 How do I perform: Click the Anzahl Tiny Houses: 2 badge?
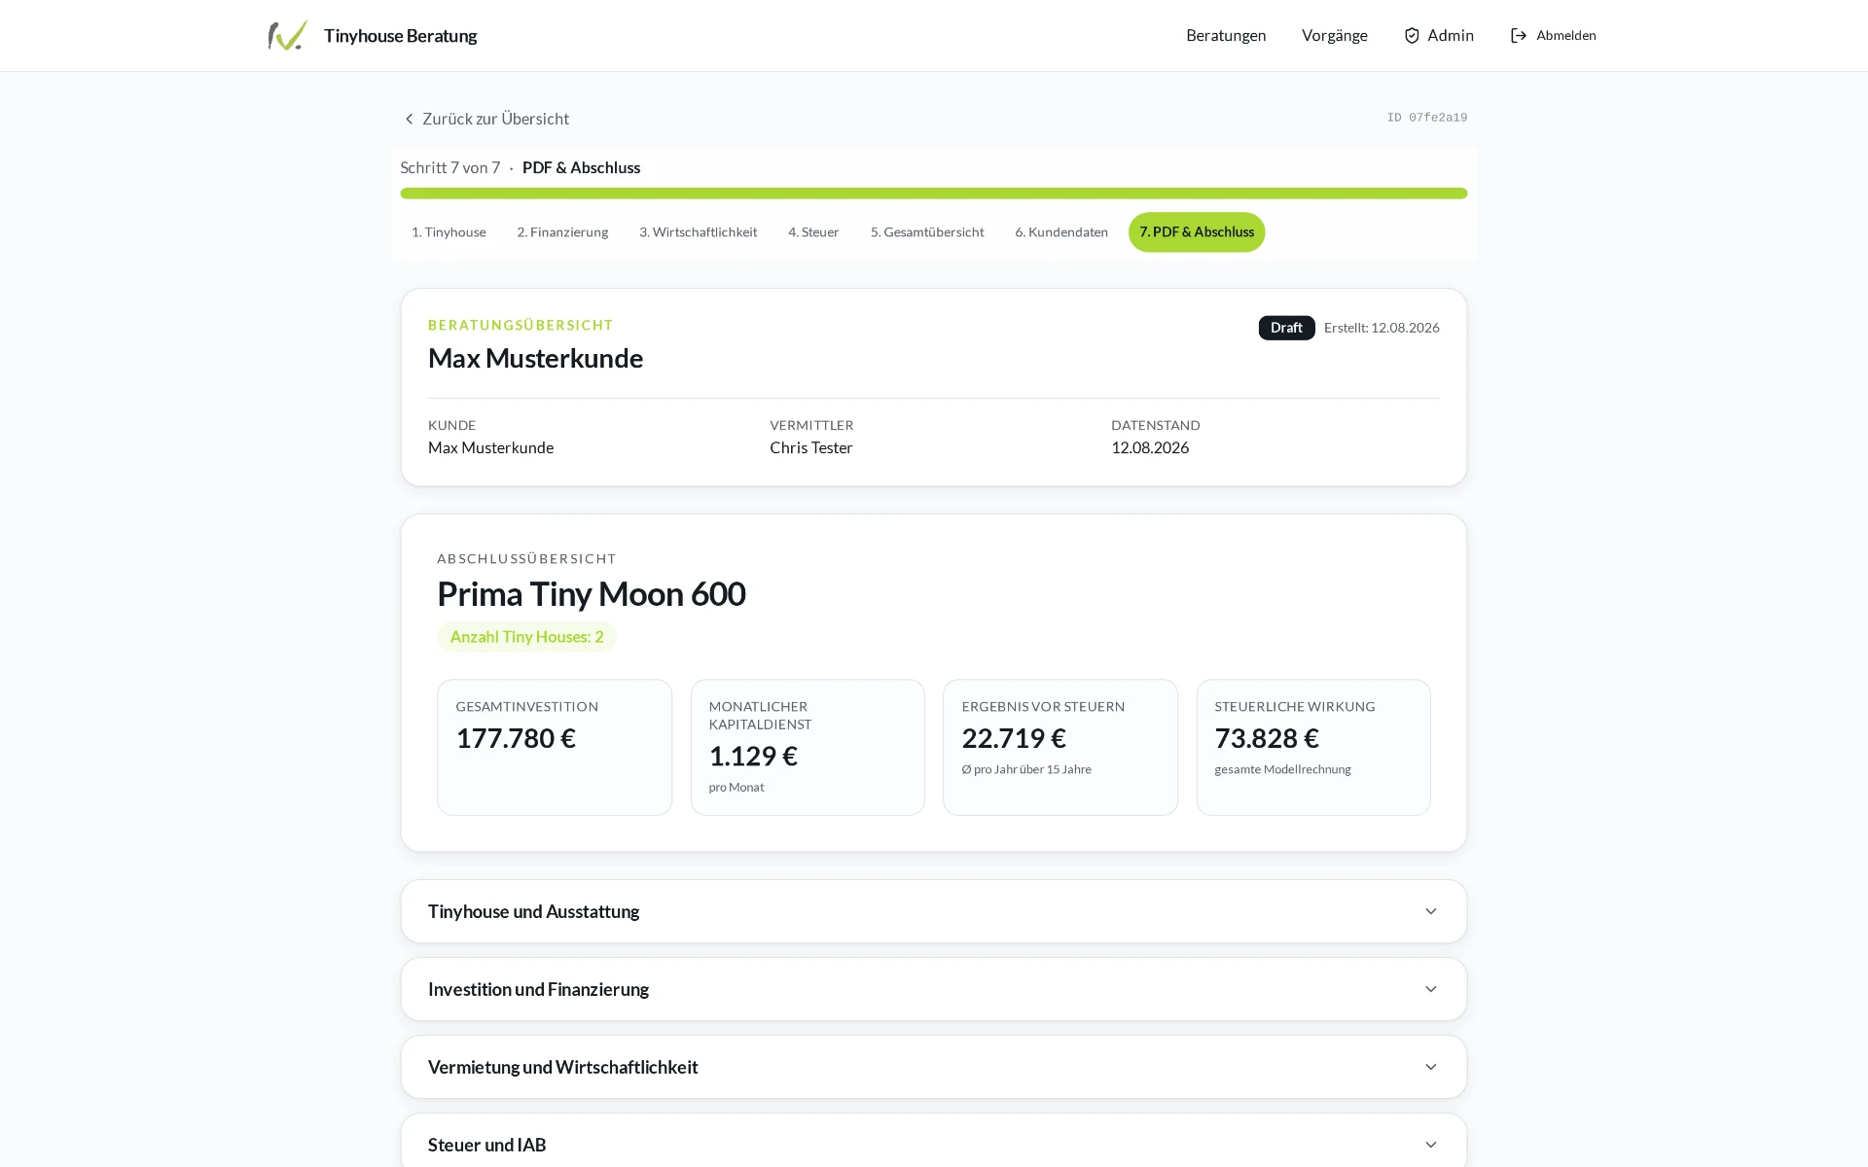point(526,637)
